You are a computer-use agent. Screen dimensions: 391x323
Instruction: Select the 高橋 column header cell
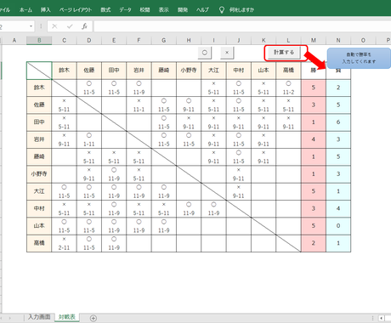point(288,71)
